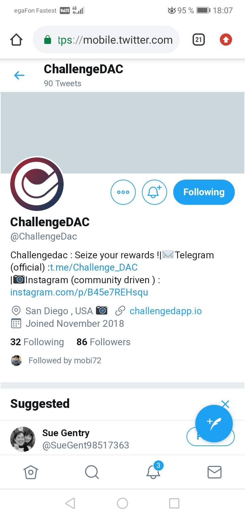Open ChallengeDAC profile picture
This screenshot has height=518, width=245.
tap(37, 184)
